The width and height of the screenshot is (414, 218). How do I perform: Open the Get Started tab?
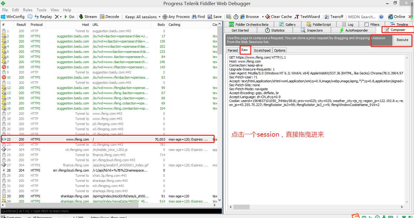pos(240,30)
